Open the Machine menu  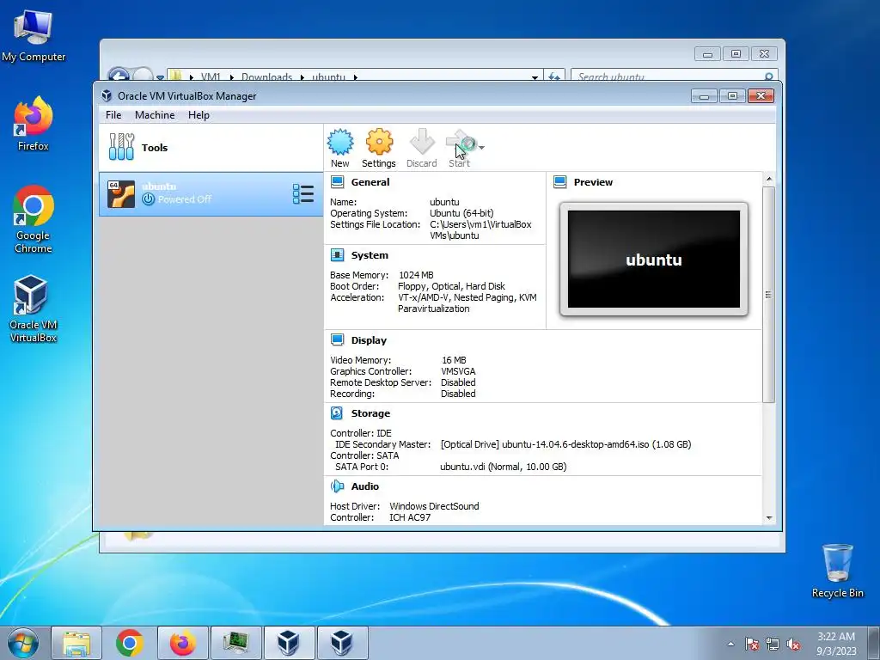[155, 115]
